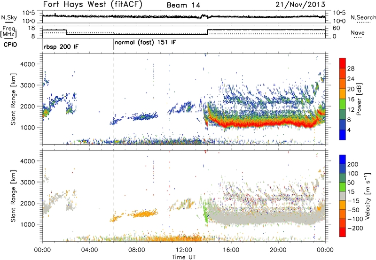Click the "Time UT" axis title
This screenshot has height=260, width=376.
[x=184, y=257]
